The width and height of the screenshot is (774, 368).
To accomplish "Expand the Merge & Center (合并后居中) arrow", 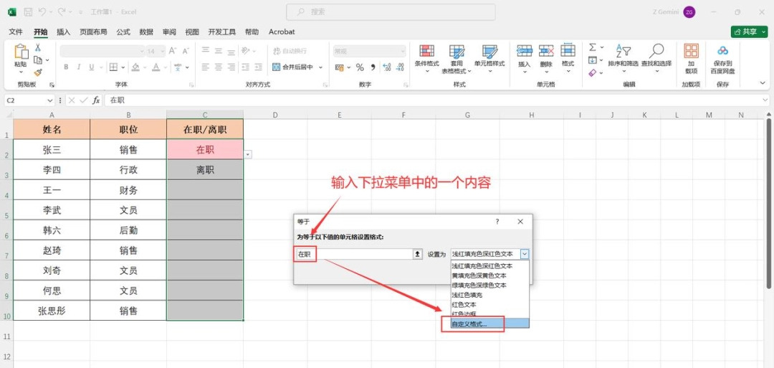I will pyautogui.click(x=320, y=67).
